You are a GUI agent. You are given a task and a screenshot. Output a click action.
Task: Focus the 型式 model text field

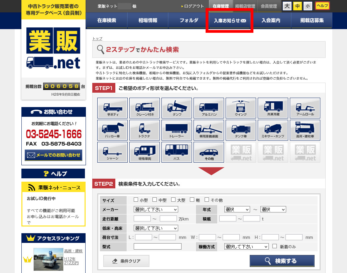157,247
